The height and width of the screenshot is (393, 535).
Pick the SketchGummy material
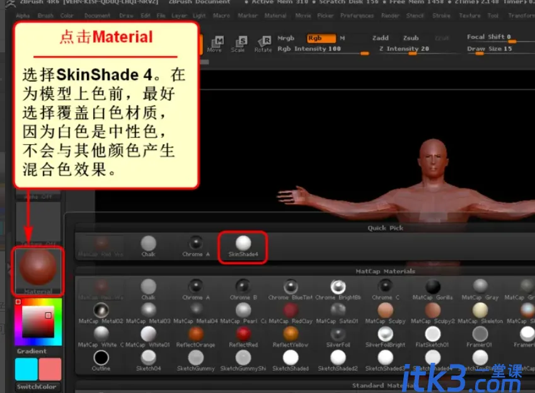click(x=196, y=361)
